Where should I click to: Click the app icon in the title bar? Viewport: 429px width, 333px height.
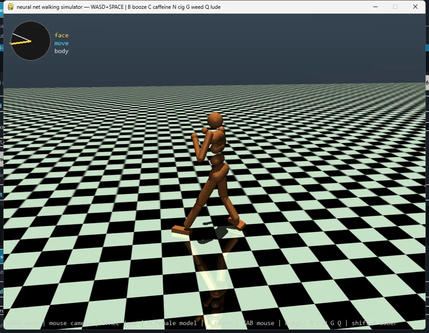(x=11, y=7)
